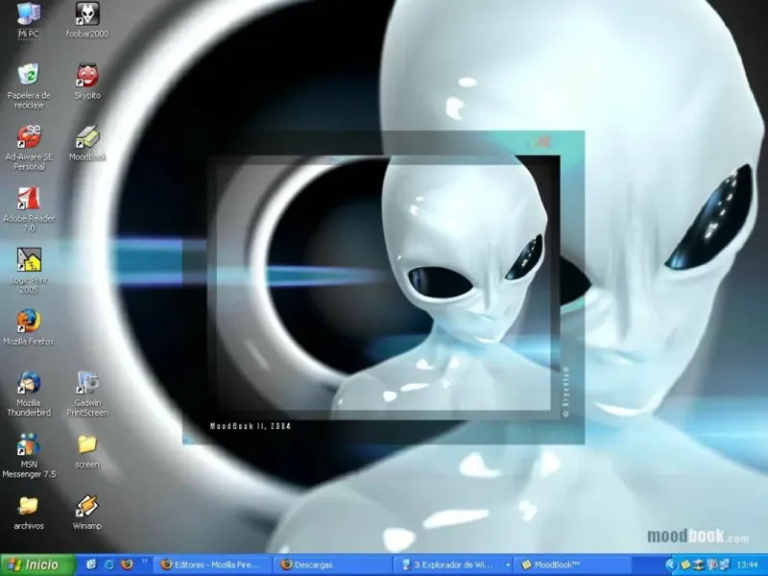Select the screen folder on desktop

[x=87, y=452]
